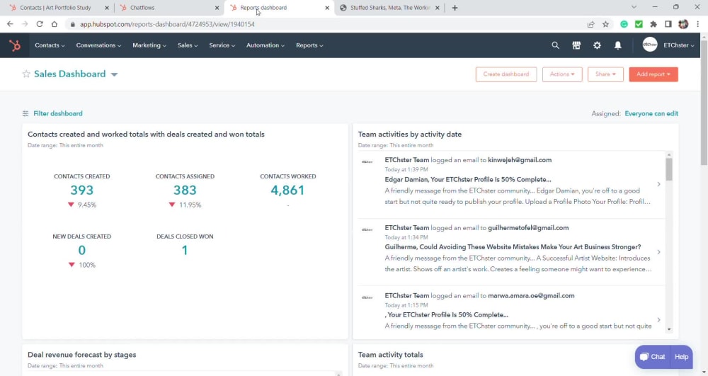Open the Sales Dashboard switcher caret
Screen dimensions: 708x376
(114, 74)
